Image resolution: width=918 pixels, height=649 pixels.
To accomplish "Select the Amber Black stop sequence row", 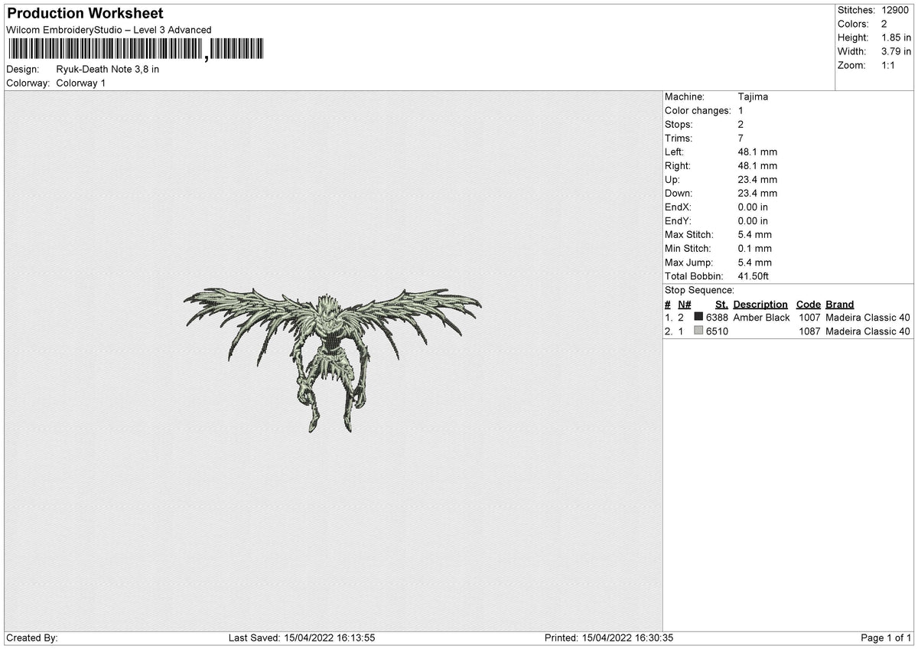I will [787, 318].
